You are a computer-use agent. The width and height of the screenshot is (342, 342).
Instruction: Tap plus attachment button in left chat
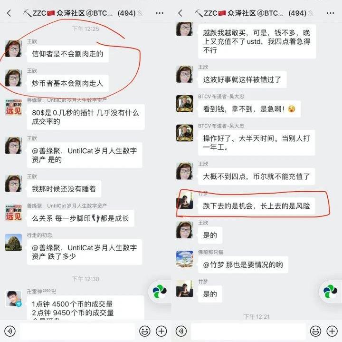(161, 331)
